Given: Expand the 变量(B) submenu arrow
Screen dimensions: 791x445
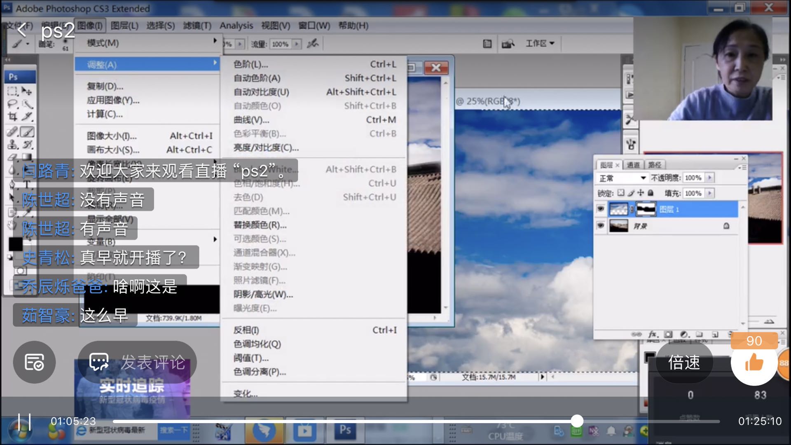Looking at the screenshot, I should (x=215, y=239).
